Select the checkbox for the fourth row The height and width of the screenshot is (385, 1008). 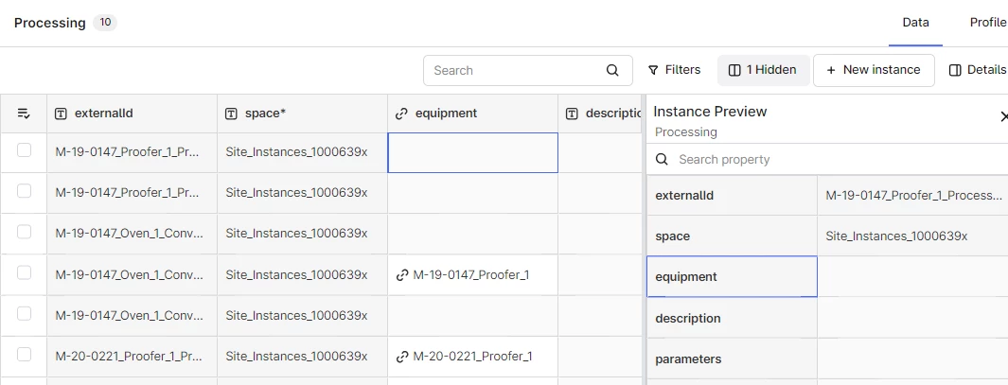(x=24, y=273)
